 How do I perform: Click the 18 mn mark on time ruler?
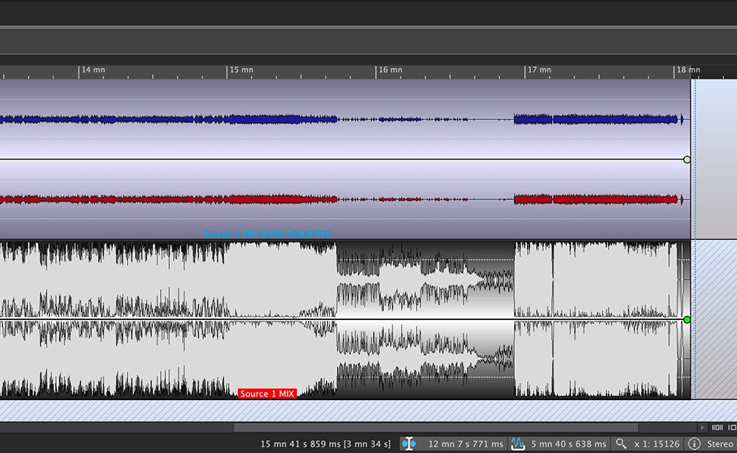(x=687, y=70)
